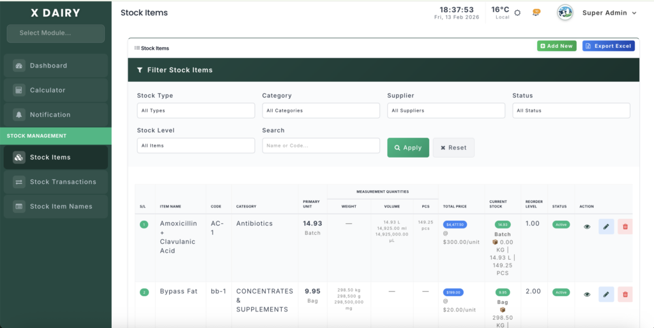Click the Name or Code search field

[321, 145]
